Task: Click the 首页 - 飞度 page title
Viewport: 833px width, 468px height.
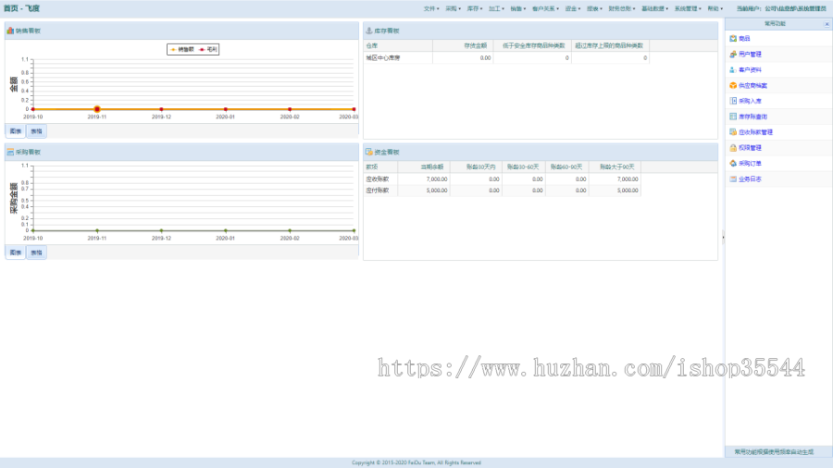Action: [x=22, y=8]
